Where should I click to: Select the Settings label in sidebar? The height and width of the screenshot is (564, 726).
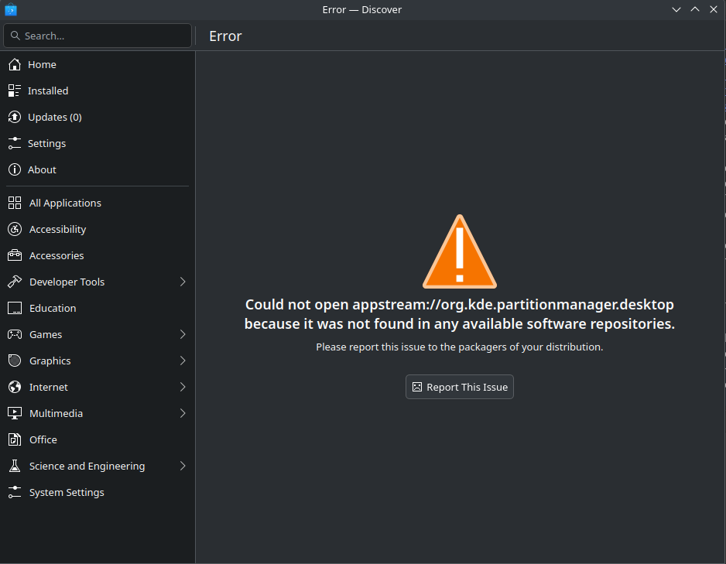46,144
